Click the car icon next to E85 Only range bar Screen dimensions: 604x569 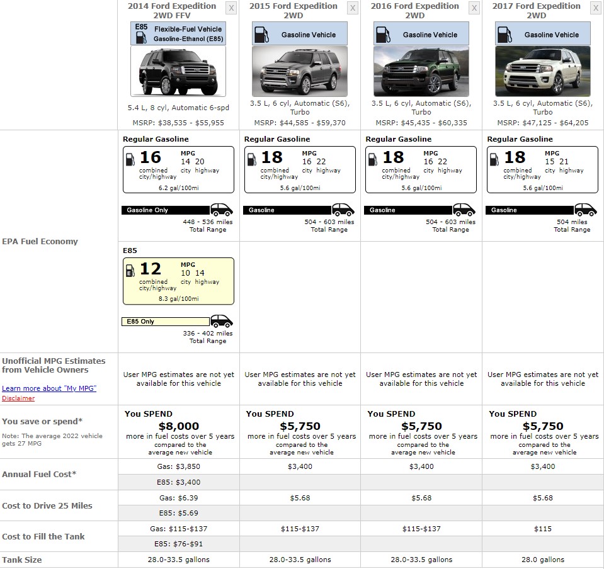[x=222, y=321]
